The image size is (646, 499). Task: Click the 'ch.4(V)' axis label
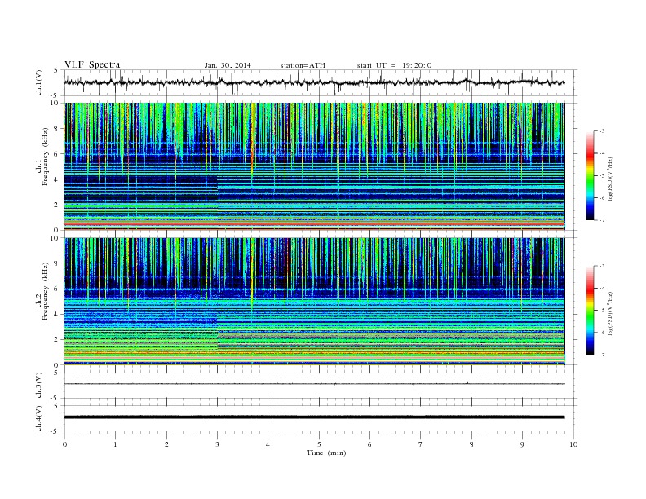tap(39, 418)
